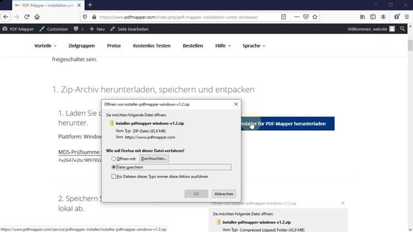Click the user avatar next to Willkommen
The height and width of the screenshot is (232, 413).
point(392,29)
